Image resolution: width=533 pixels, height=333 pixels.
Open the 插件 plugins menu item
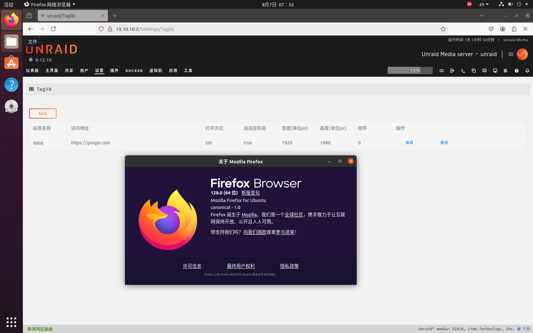pyautogui.click(x=114, y=71)
